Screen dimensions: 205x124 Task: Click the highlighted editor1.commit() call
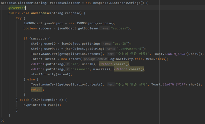click(114, 64)
